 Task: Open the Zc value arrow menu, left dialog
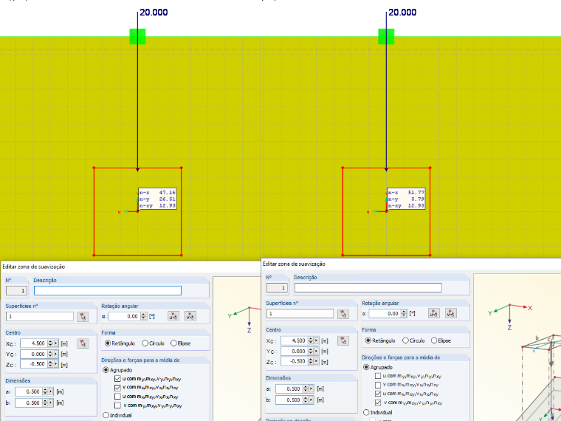click(x=56, y=364)
